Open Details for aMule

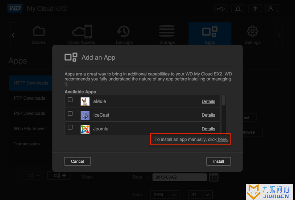click(208, 101)
